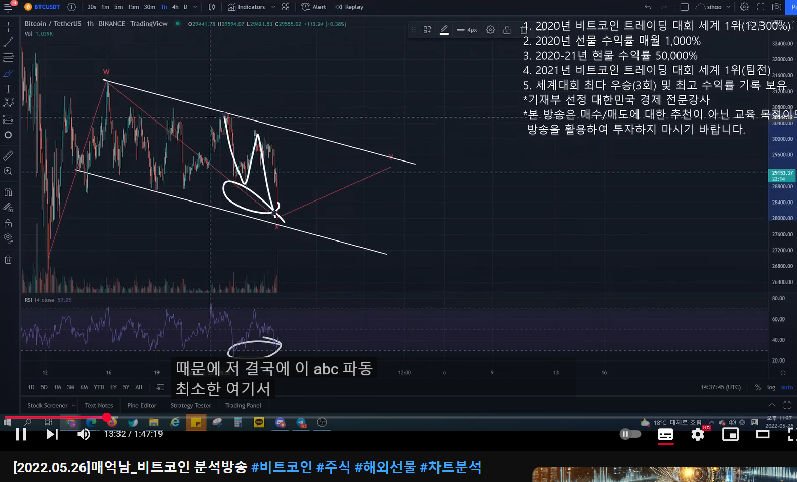Open the Strategy Tester tab
797x482 pixels.
click(190, 405)
